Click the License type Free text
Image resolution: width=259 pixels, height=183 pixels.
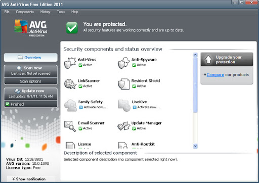tap(23, 168)
